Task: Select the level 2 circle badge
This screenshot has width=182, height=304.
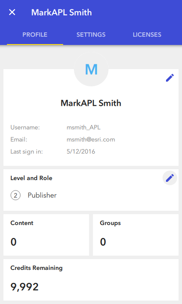Action: pos(16,196)
